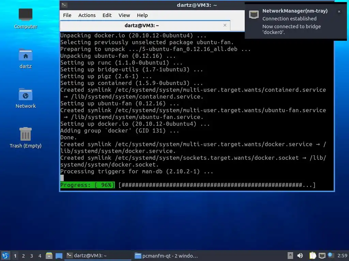
Task: Open the Computer desktop icon
Action: pos(25,19)
